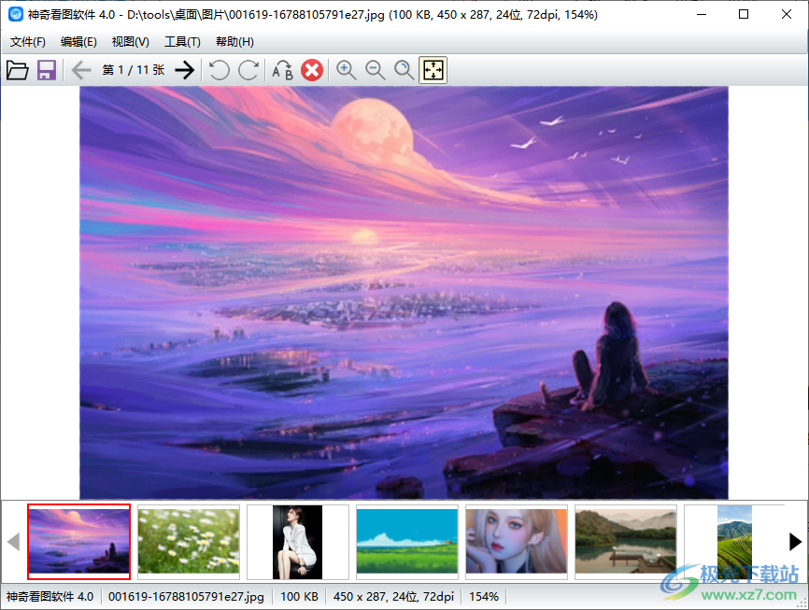Select the lake and mountains thumbnail
The height and width of the screenshot is (610, 809).
click(x=626, y=541)
